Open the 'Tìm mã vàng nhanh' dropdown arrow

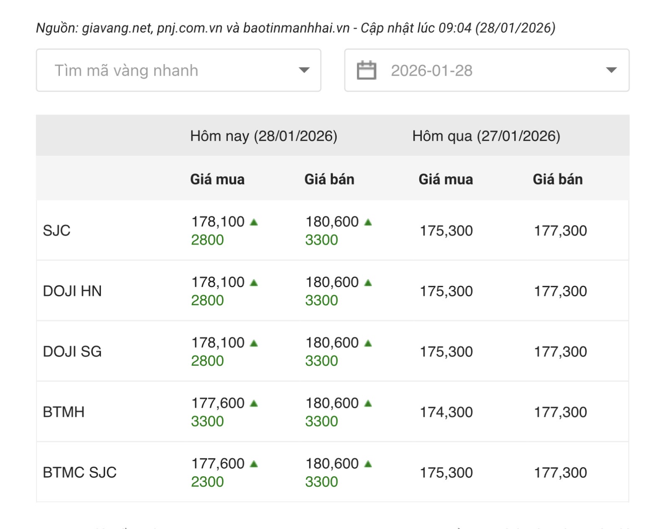304,70
